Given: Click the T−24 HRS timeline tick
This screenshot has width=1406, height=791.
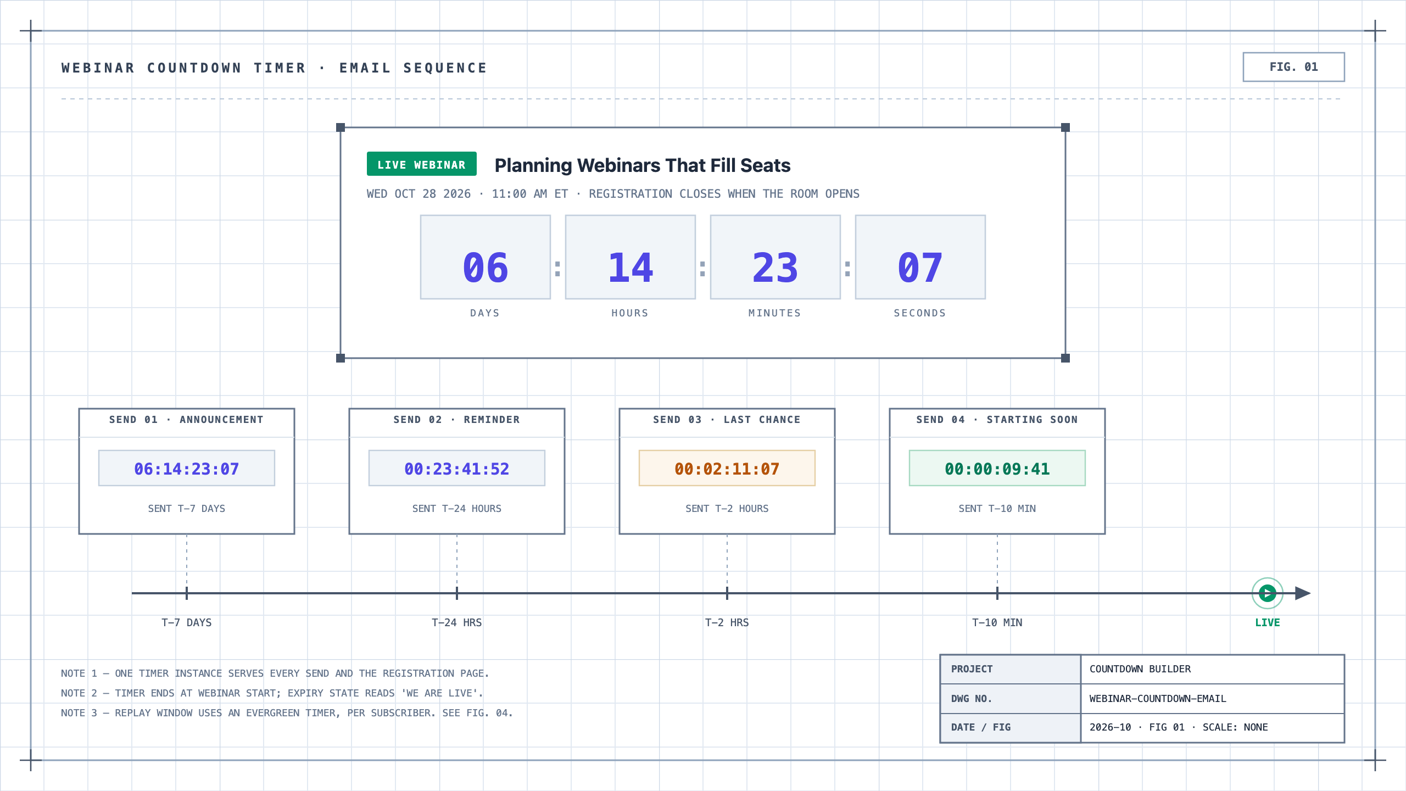Looking at the screenshot, I should tap(457, 593).
